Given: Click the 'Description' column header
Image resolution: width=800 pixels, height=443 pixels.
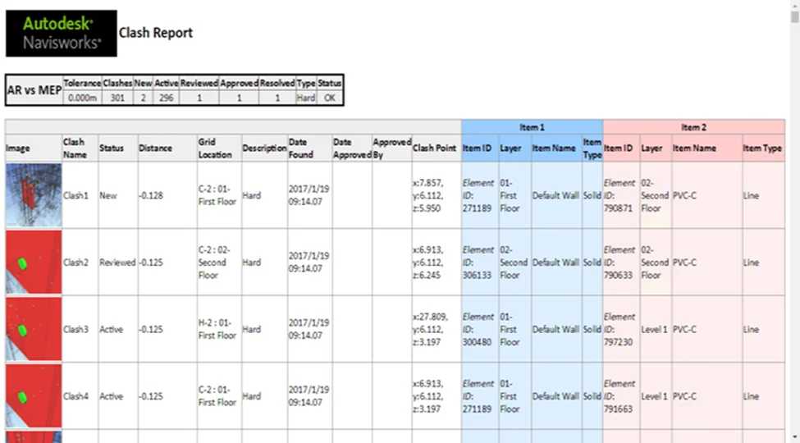Looking at the screenshot, I should coord(264,148).
